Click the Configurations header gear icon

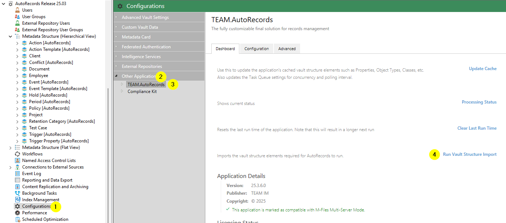point(120,6)
